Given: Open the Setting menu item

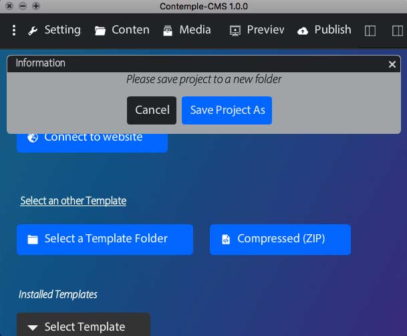Looking at the screenshot, I should (x=62, y=30).
